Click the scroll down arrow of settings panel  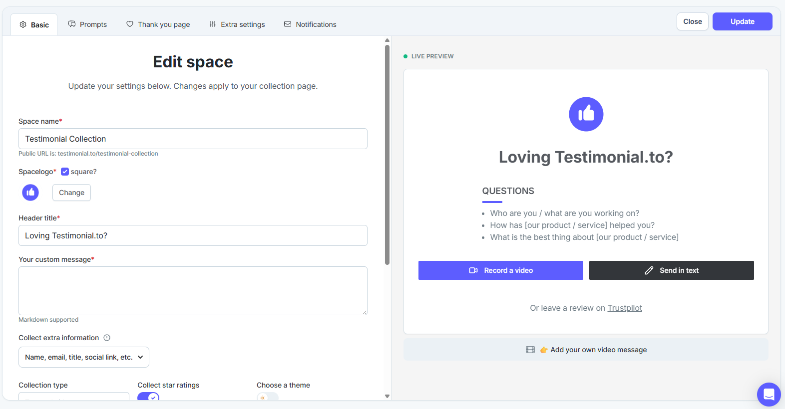387,396
